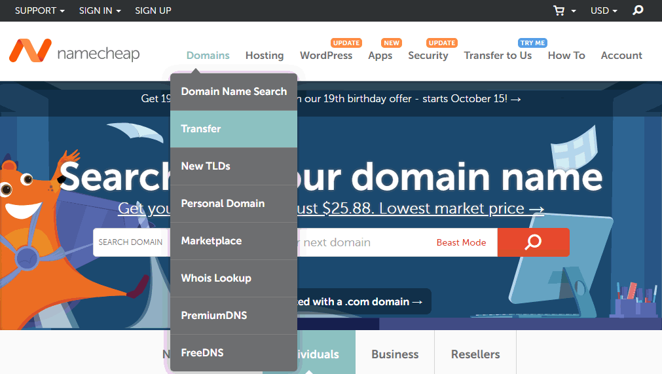
Task: Open the How To menu
Action: [x=566, y=55]
